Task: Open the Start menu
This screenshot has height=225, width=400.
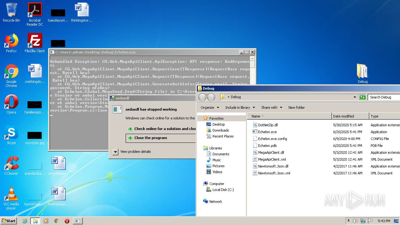Action: click(x=8, y=221)
